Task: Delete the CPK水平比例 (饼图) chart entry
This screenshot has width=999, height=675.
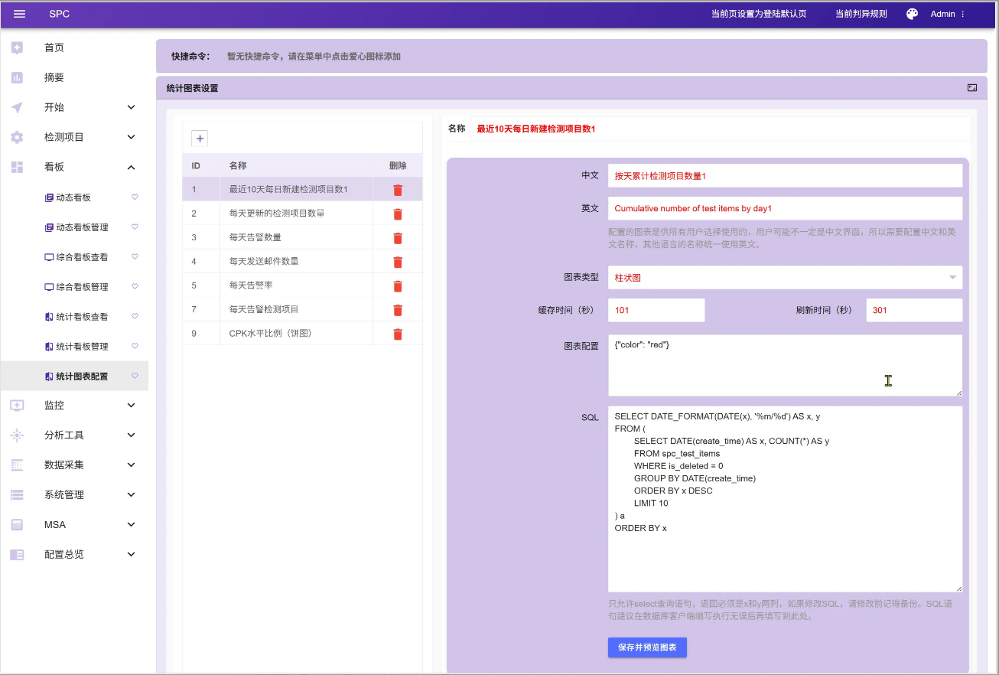Action: coord(398,334)
